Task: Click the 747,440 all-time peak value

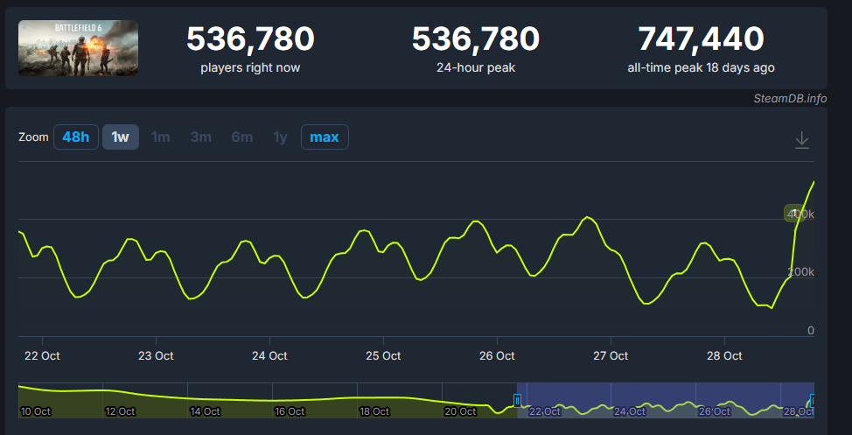Action: [701, 39]
